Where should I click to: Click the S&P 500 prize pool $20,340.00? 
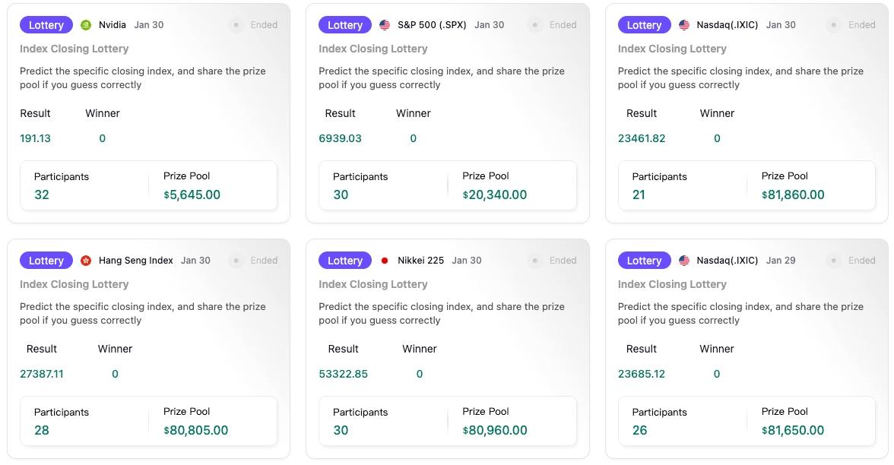pyautogui.click(x=495, y=195)
